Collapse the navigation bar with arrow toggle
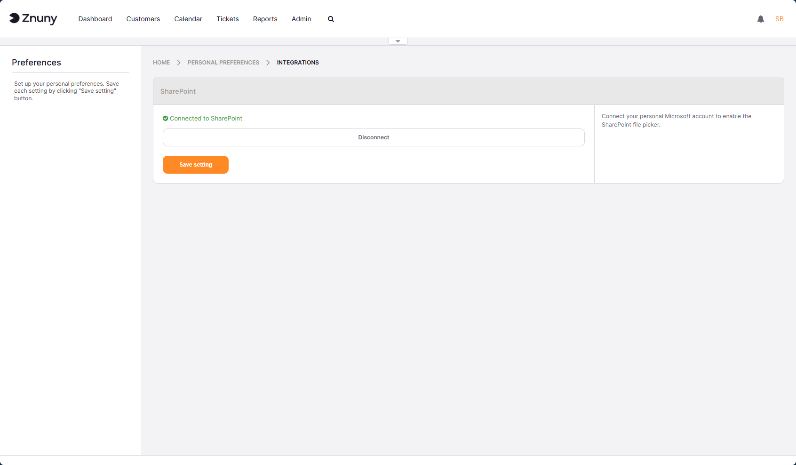The image size is (796, 465). [x=398, y=41]
